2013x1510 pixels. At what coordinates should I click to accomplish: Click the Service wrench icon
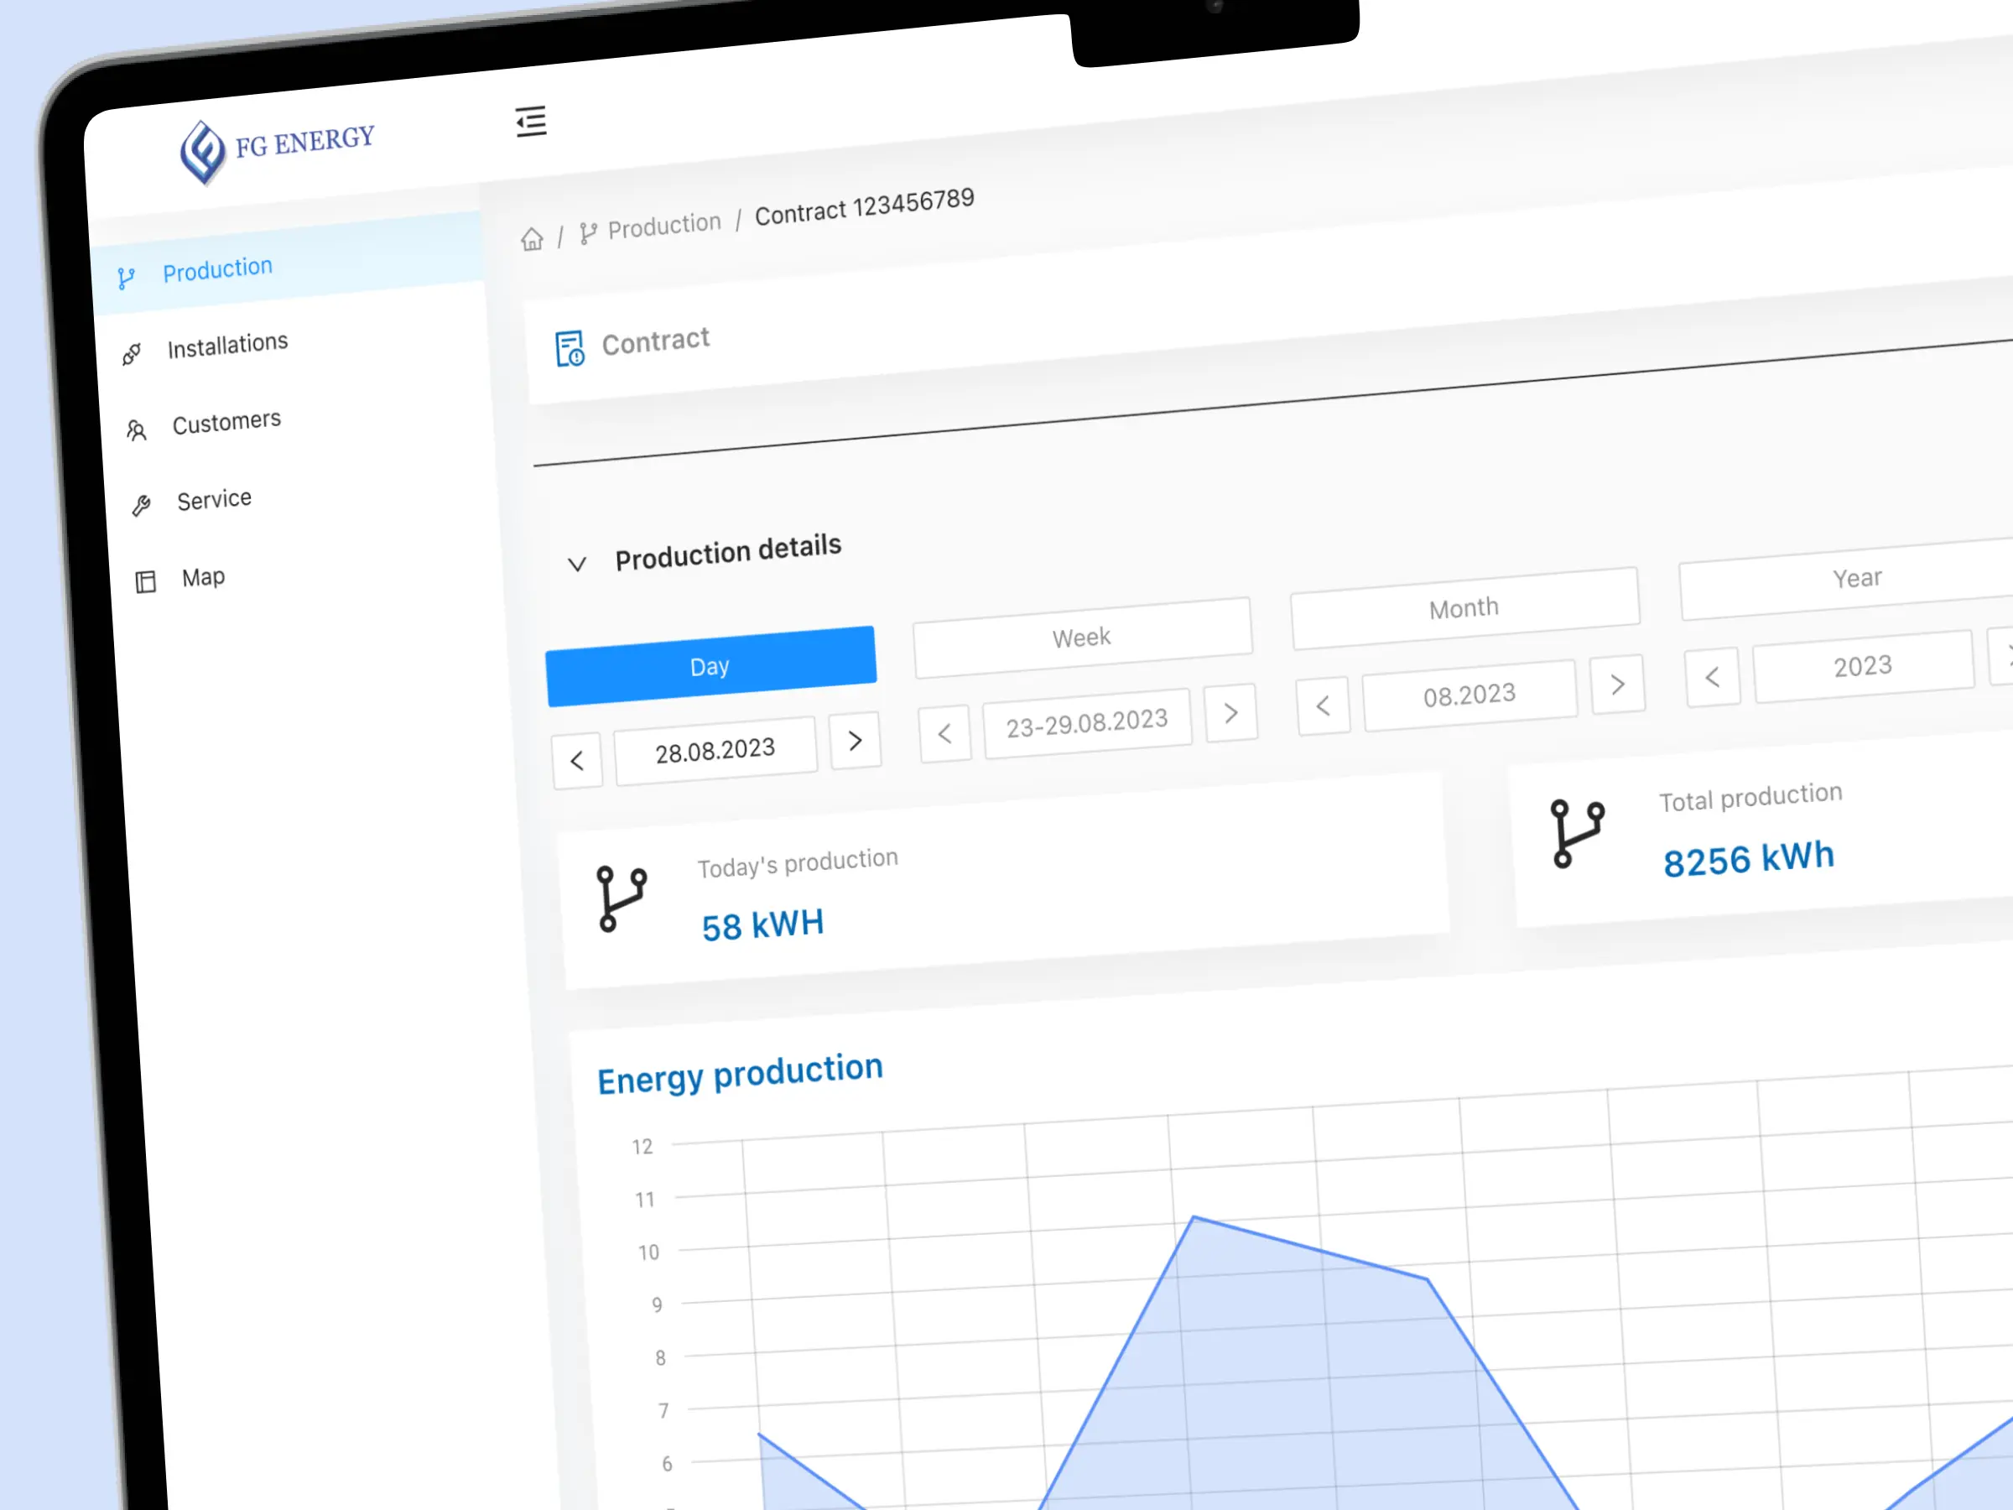click(x=141, y=506)
